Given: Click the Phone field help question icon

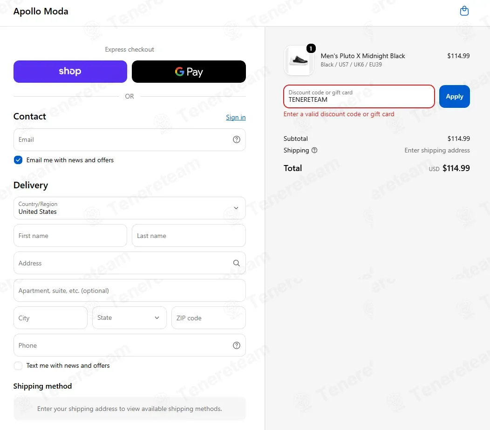Looking at the screenshot, I should click(x=237, y=345).
